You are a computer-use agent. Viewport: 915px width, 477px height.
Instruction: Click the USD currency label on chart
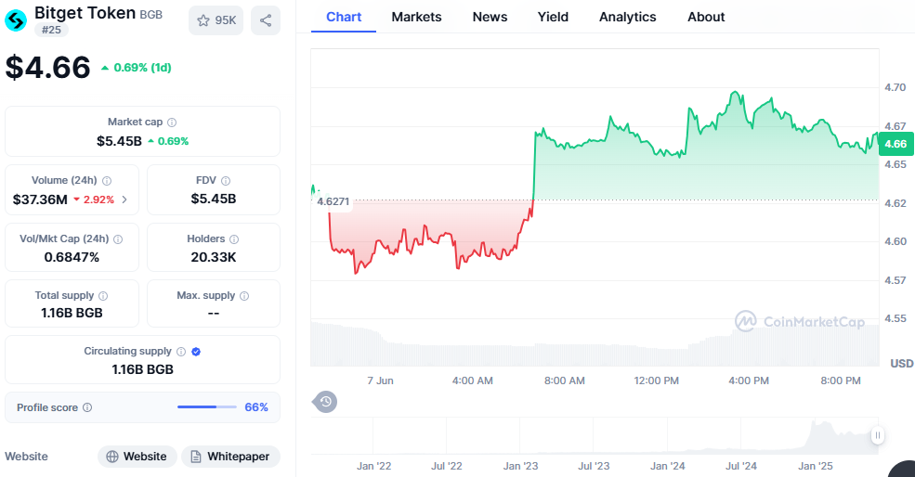click(x=902, y=363)
